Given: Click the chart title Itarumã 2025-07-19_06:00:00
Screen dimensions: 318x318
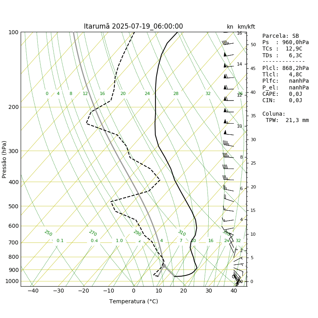Looking at the screenshot, I should [x=133, y=26].
